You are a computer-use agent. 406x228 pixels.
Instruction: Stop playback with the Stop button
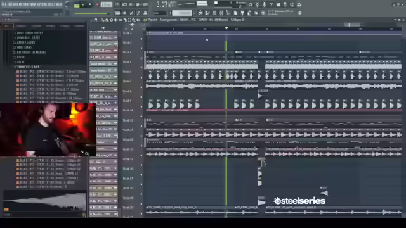point(89,4)
